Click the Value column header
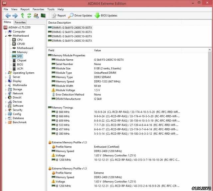 pos(137,50)
